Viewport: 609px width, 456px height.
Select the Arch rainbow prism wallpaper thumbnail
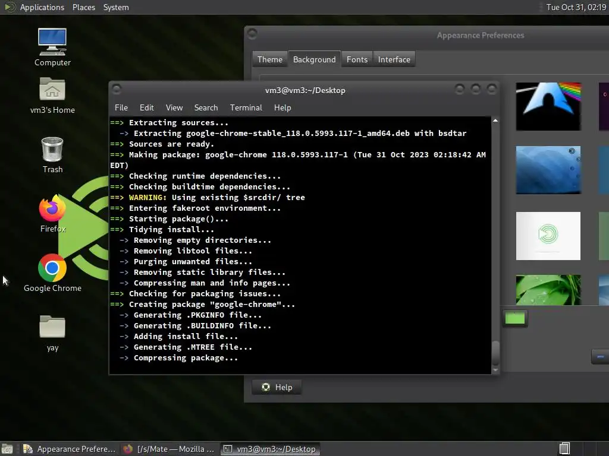548,106
